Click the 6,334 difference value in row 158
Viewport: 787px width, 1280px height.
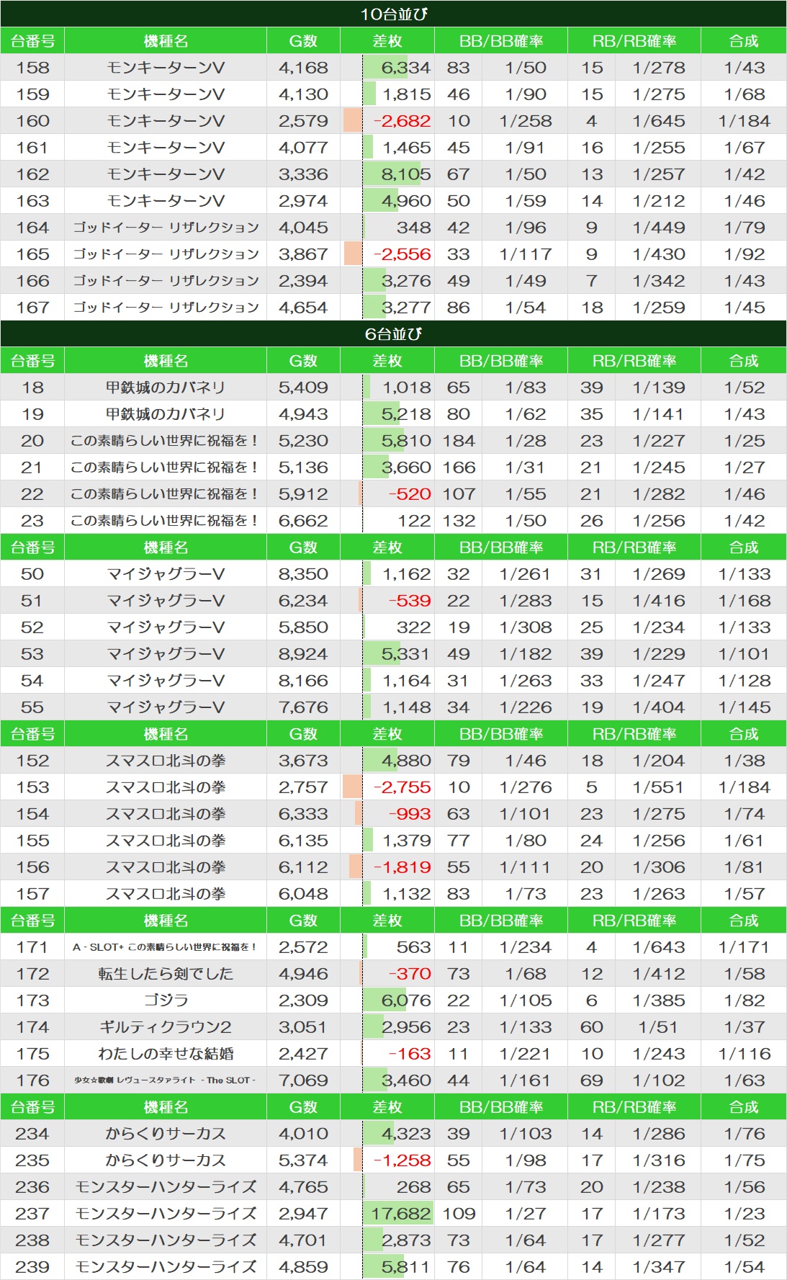pos(406,68)
